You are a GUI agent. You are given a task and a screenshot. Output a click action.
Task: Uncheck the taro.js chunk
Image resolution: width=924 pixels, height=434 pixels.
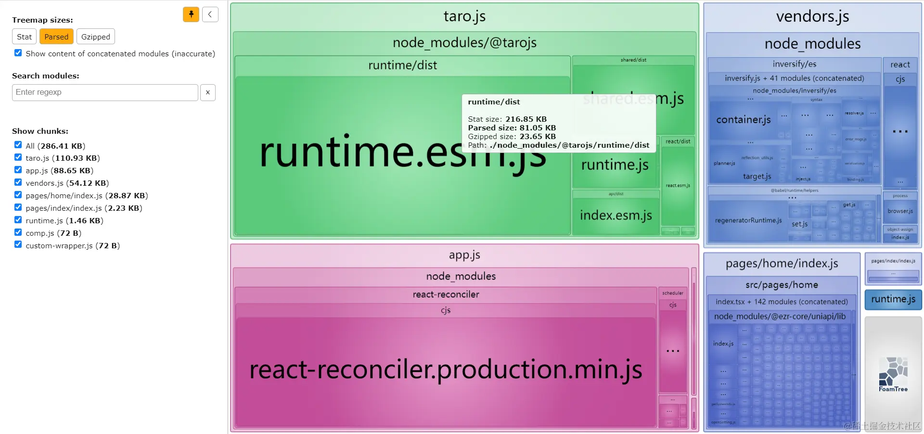18,157
